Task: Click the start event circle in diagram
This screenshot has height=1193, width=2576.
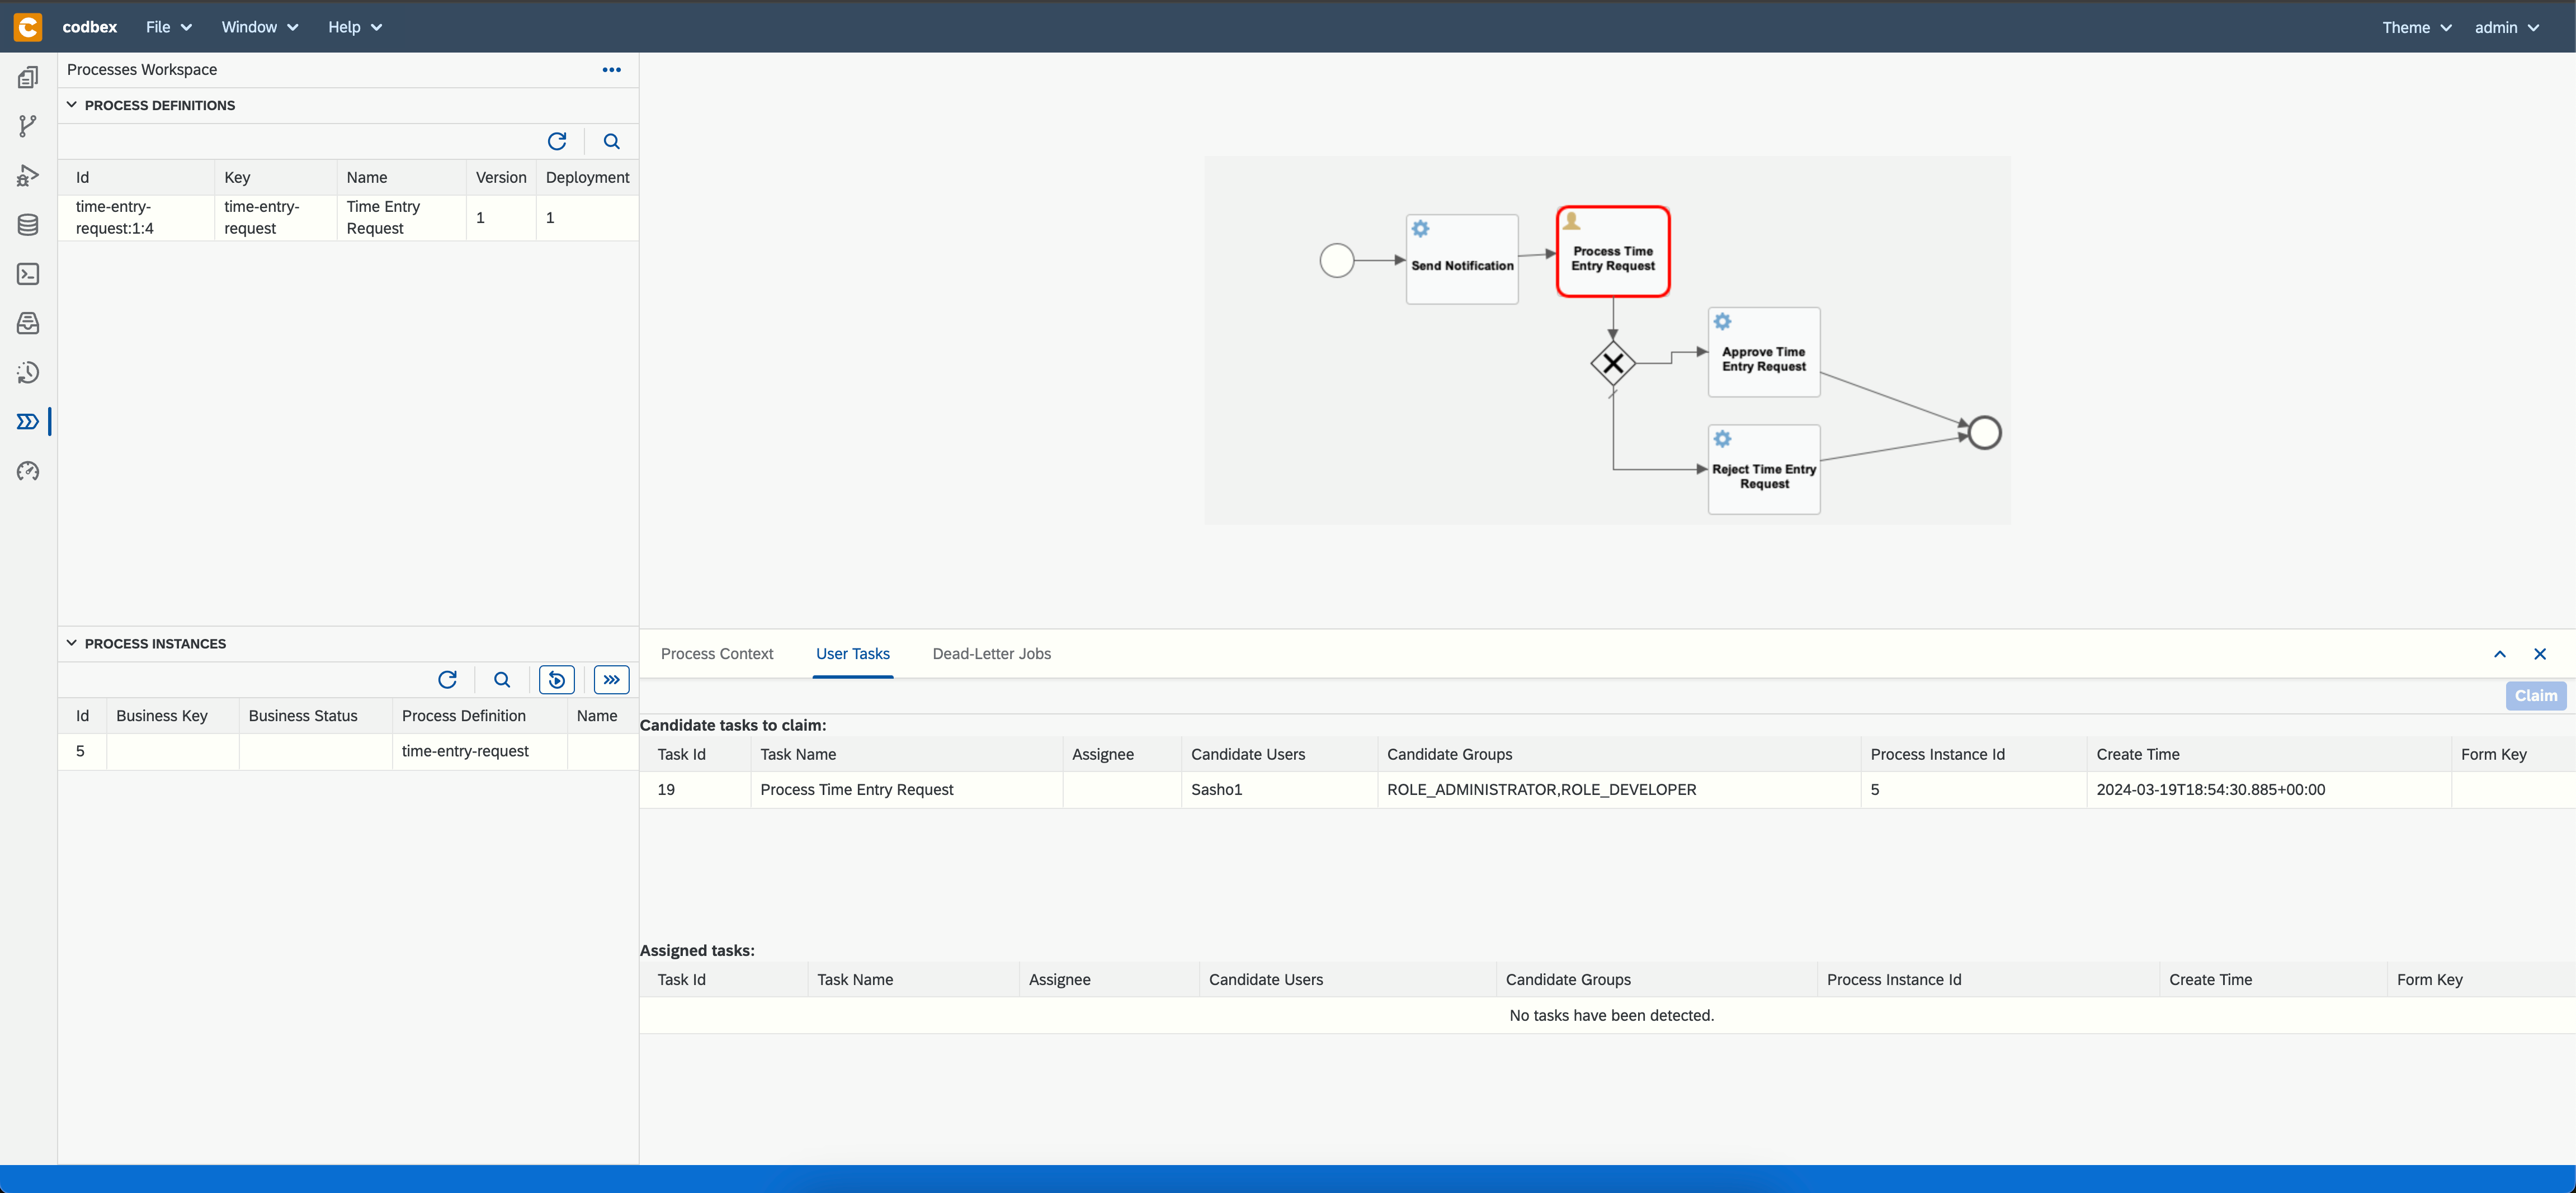Action: [x=1336, y=260]
